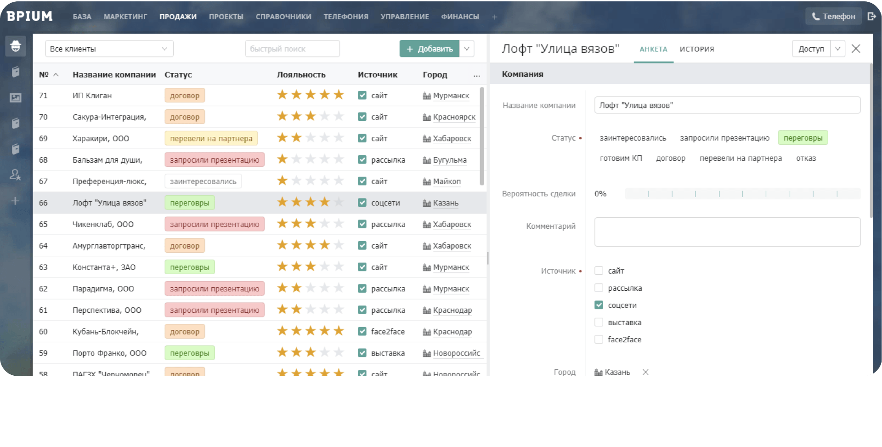882x447 pixels.
Task: Switch to the ИСТОРИЯ tab
Action: (x=697, y=49)
